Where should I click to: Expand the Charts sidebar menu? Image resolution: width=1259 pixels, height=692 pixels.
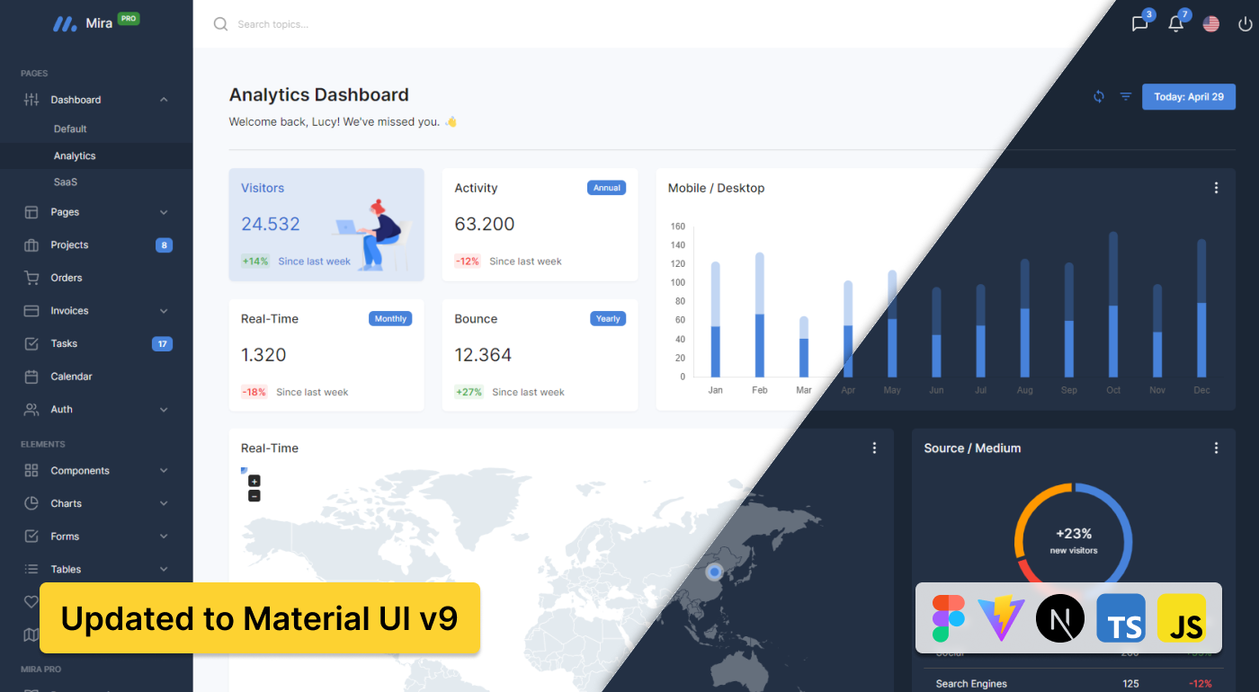tap(164, 504)
